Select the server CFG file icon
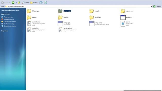This screenshot has width=162, height=91. [123, 24]
